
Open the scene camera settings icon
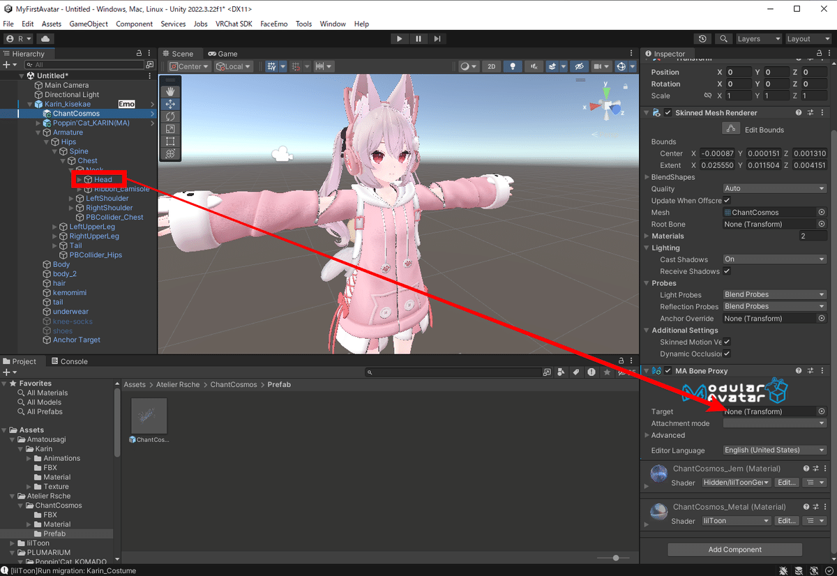601,66
